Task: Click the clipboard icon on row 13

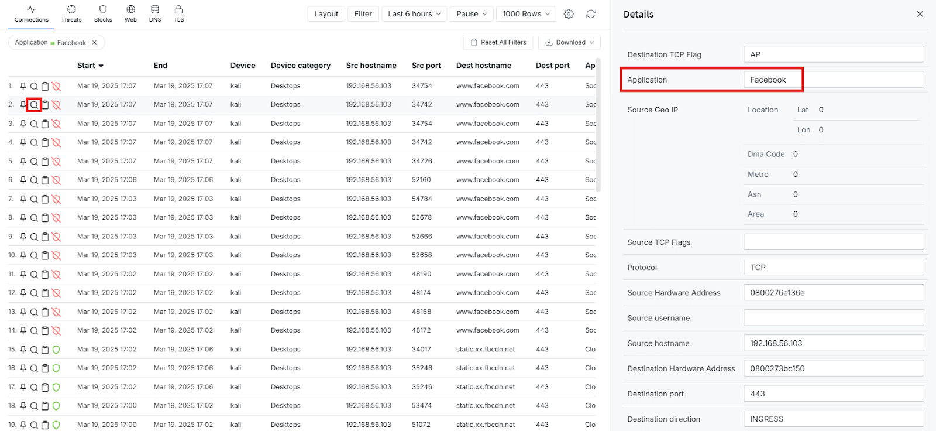Action: tap(45, 312)
